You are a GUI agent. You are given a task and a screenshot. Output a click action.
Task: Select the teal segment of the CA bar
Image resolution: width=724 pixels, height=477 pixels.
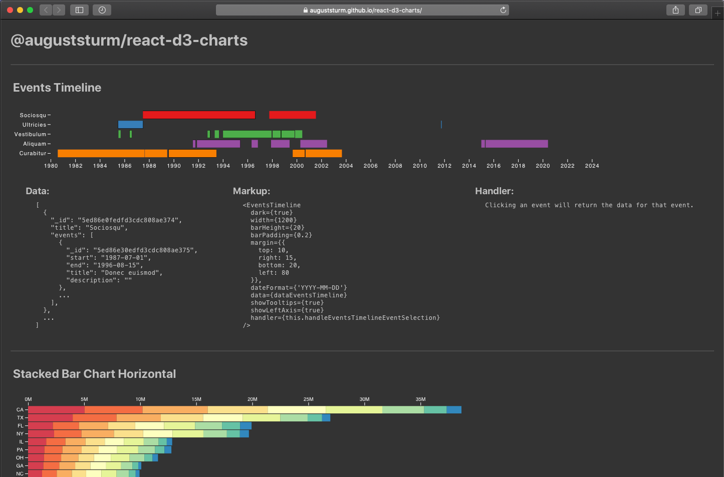pos(435,409)
